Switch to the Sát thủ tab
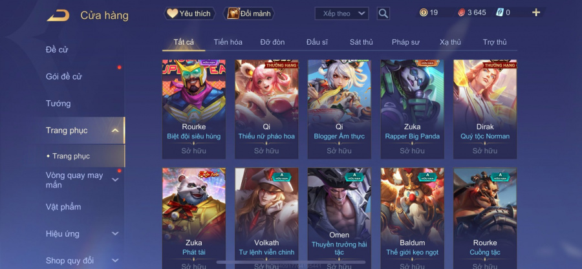Viewport: 582px width, 269px height. pos(361,42)
